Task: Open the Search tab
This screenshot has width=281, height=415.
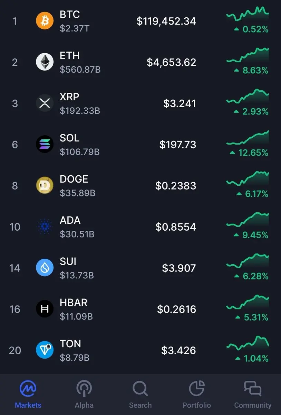Action: [x=140, y=395]
